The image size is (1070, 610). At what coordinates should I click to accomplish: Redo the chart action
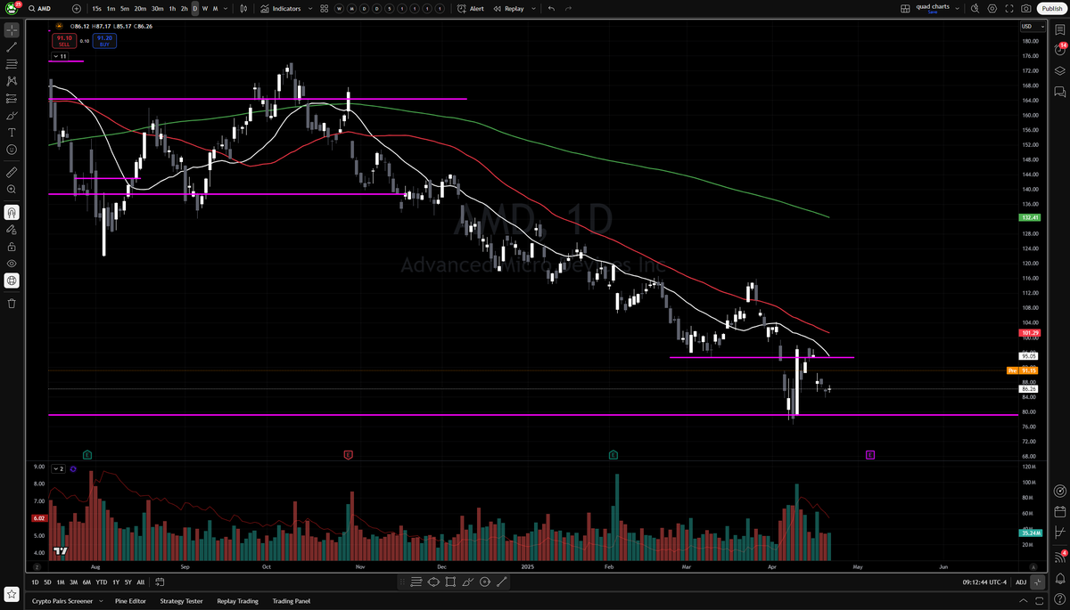568,8
